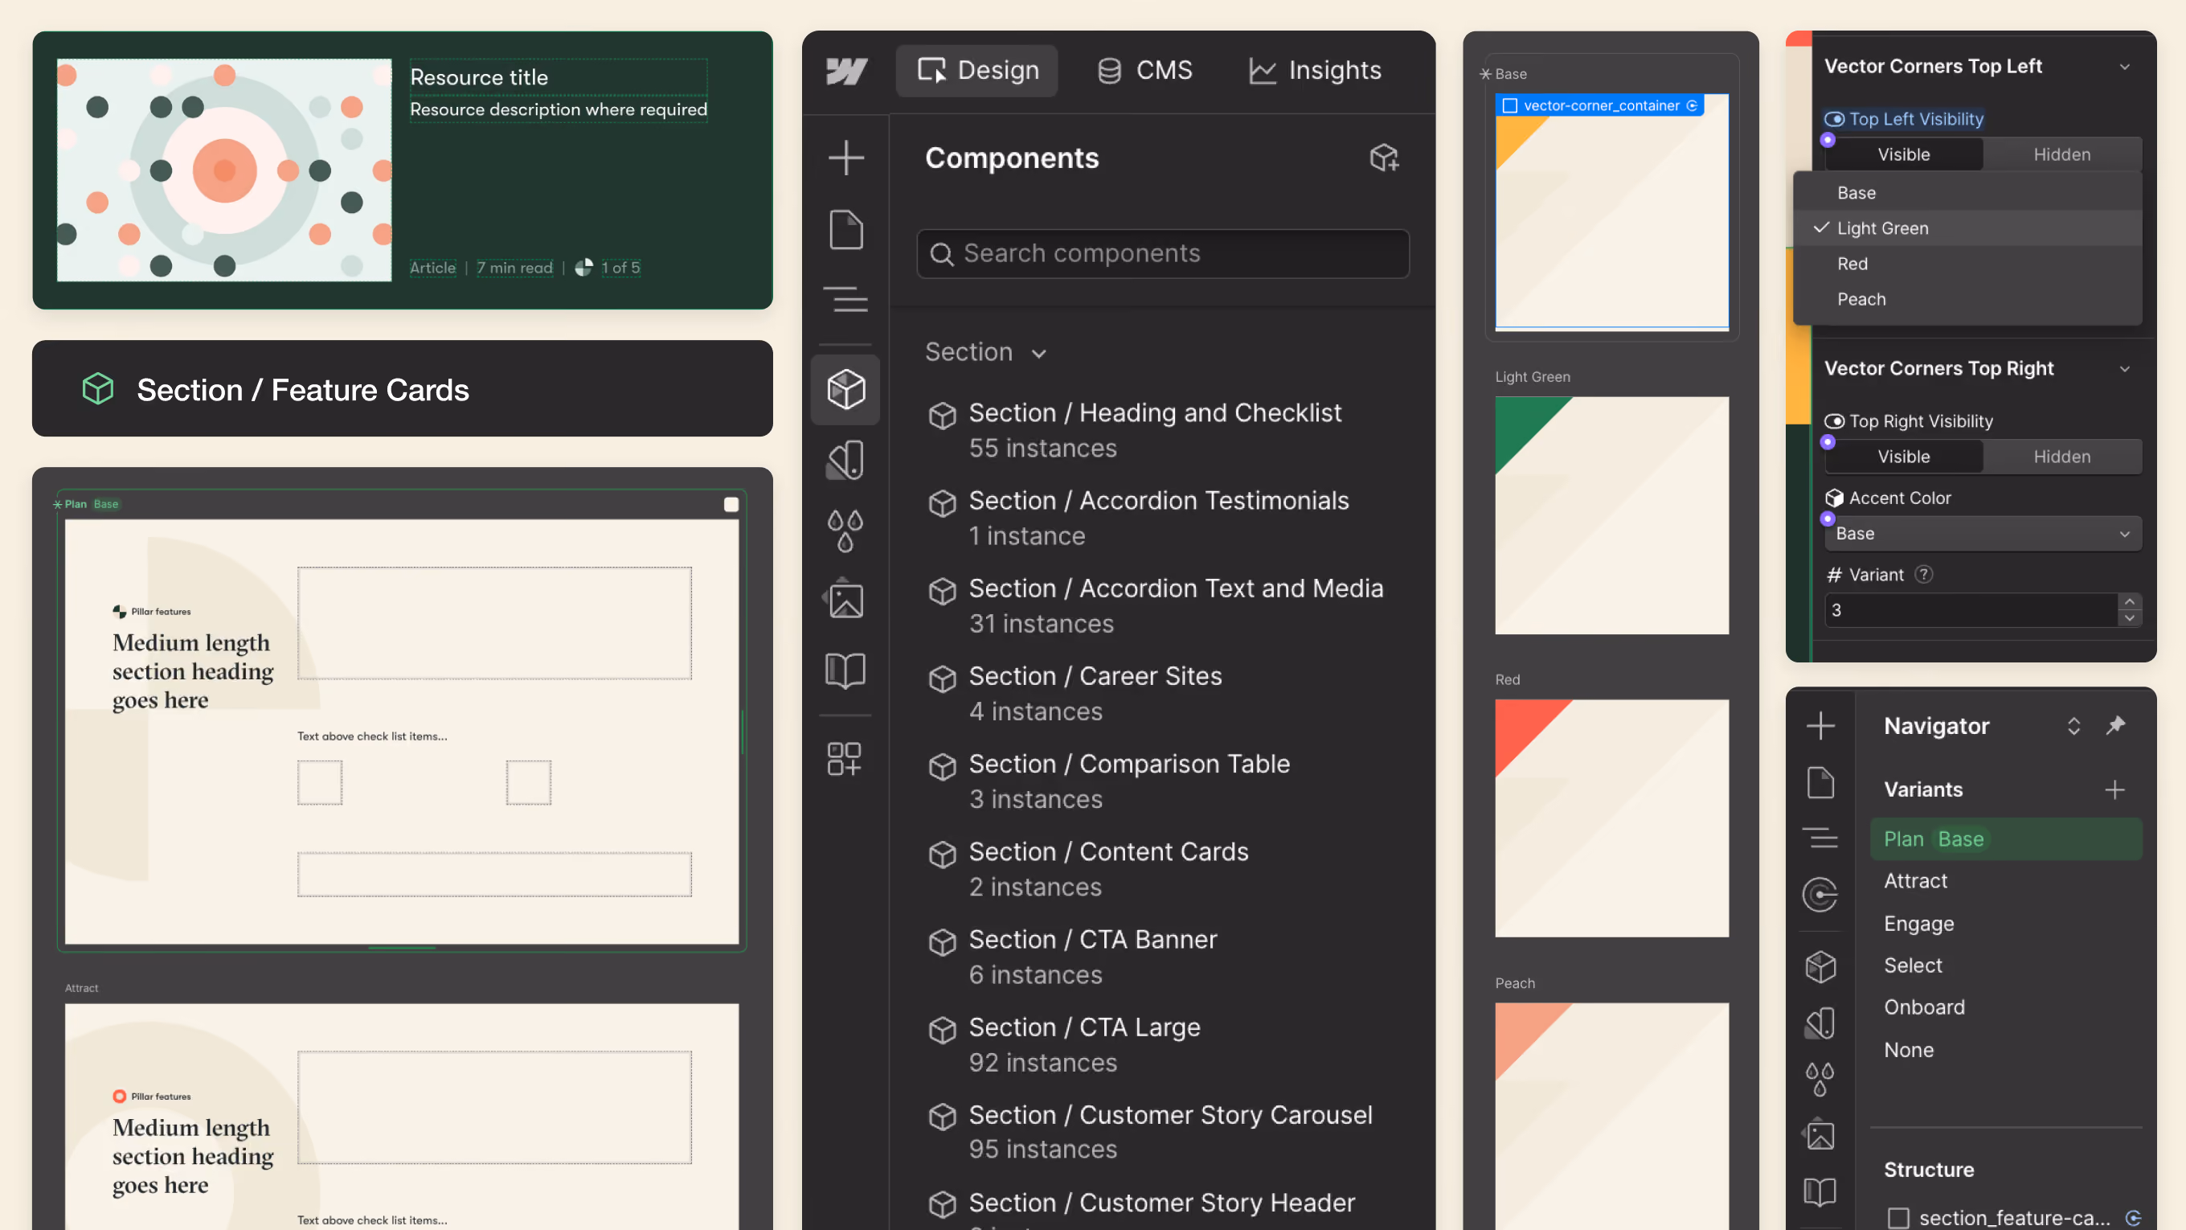Select the Components cube icon in Components sidebar
2186x1230 pixels.
(x=846, y=390)
